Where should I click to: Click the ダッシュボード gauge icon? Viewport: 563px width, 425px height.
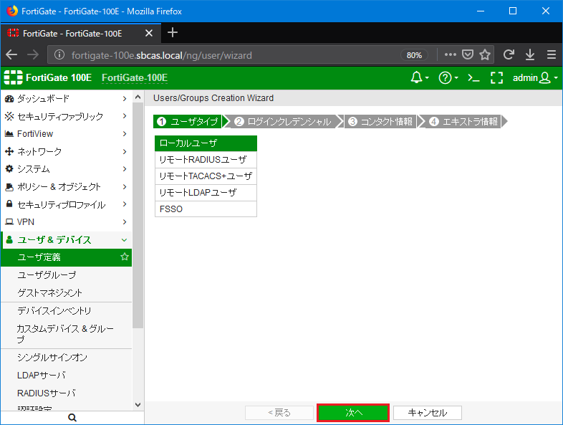[9, 98]
